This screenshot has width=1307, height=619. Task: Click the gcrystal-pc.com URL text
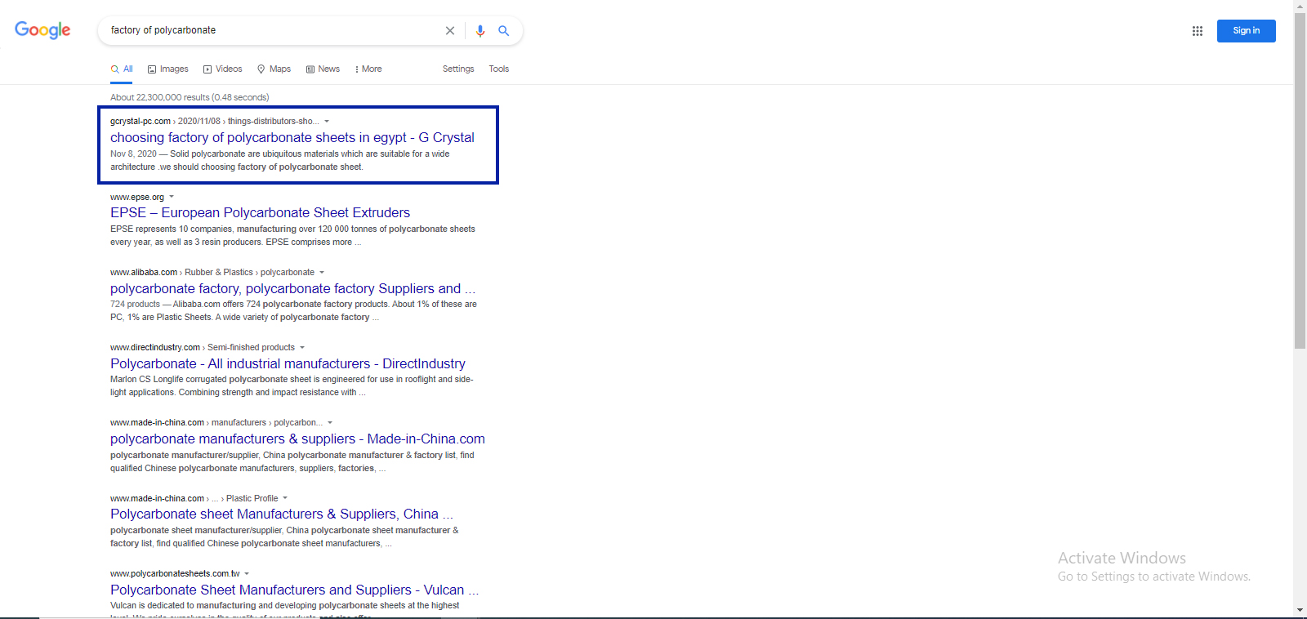click(141, 122)
